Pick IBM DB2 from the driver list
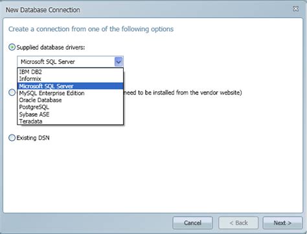 [70, 72]
